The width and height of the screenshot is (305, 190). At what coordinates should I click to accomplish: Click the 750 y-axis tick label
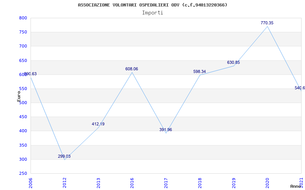(x=23, y=32)
